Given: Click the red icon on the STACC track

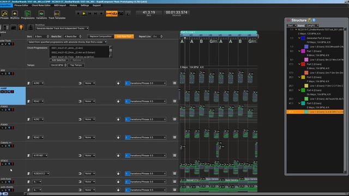Looking at the screenshot, I should tap(13, 164).
